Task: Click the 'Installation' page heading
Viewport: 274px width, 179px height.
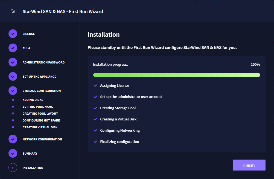Action: (x=104, y=34)
